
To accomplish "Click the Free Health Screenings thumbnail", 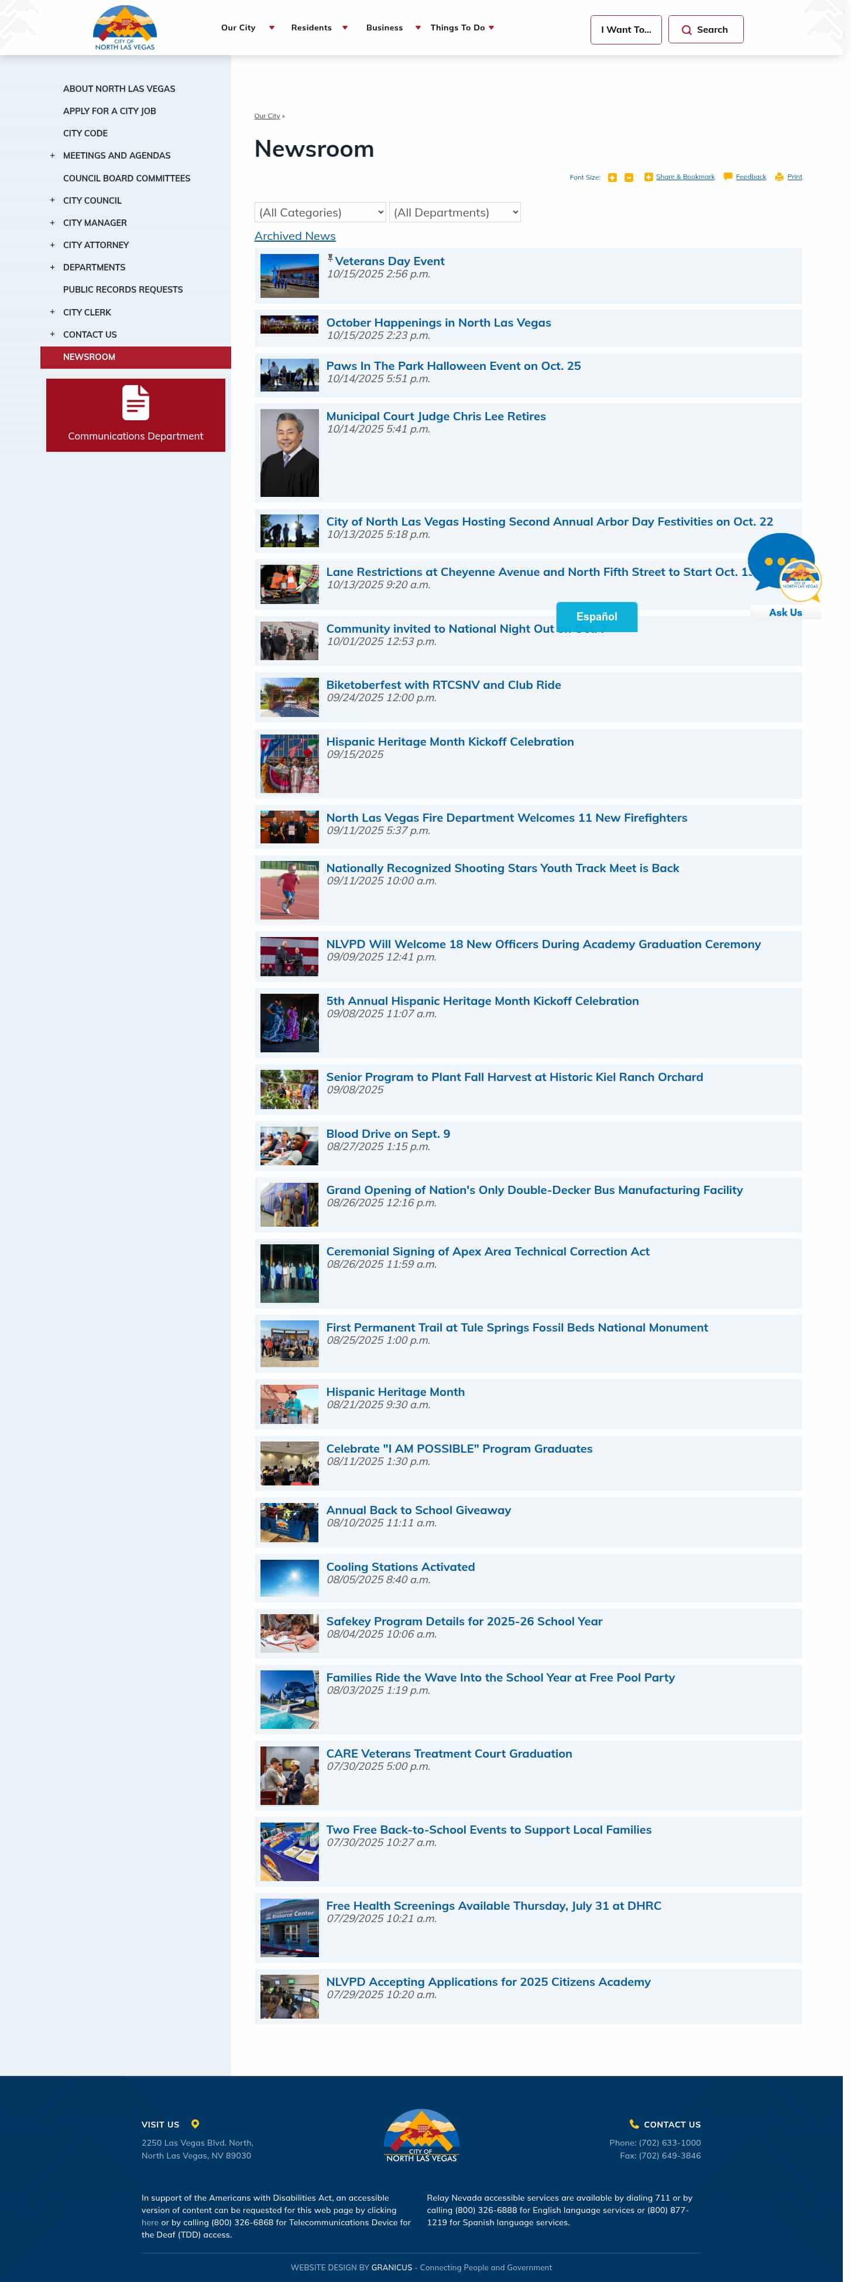I will [x=290, y=1928].
